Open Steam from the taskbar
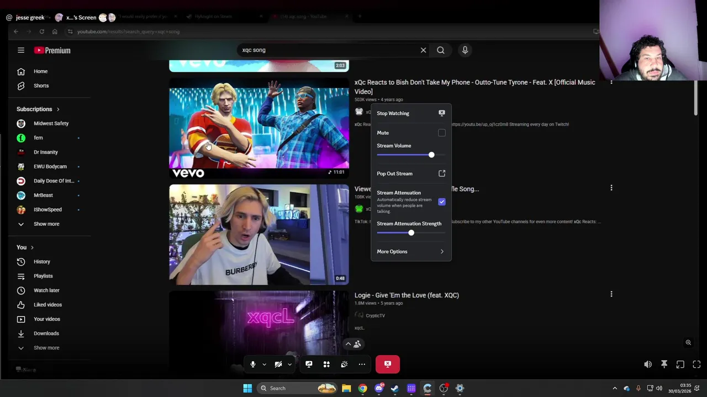The height and width of the screenshot is (397, 707). pos(395,388)
